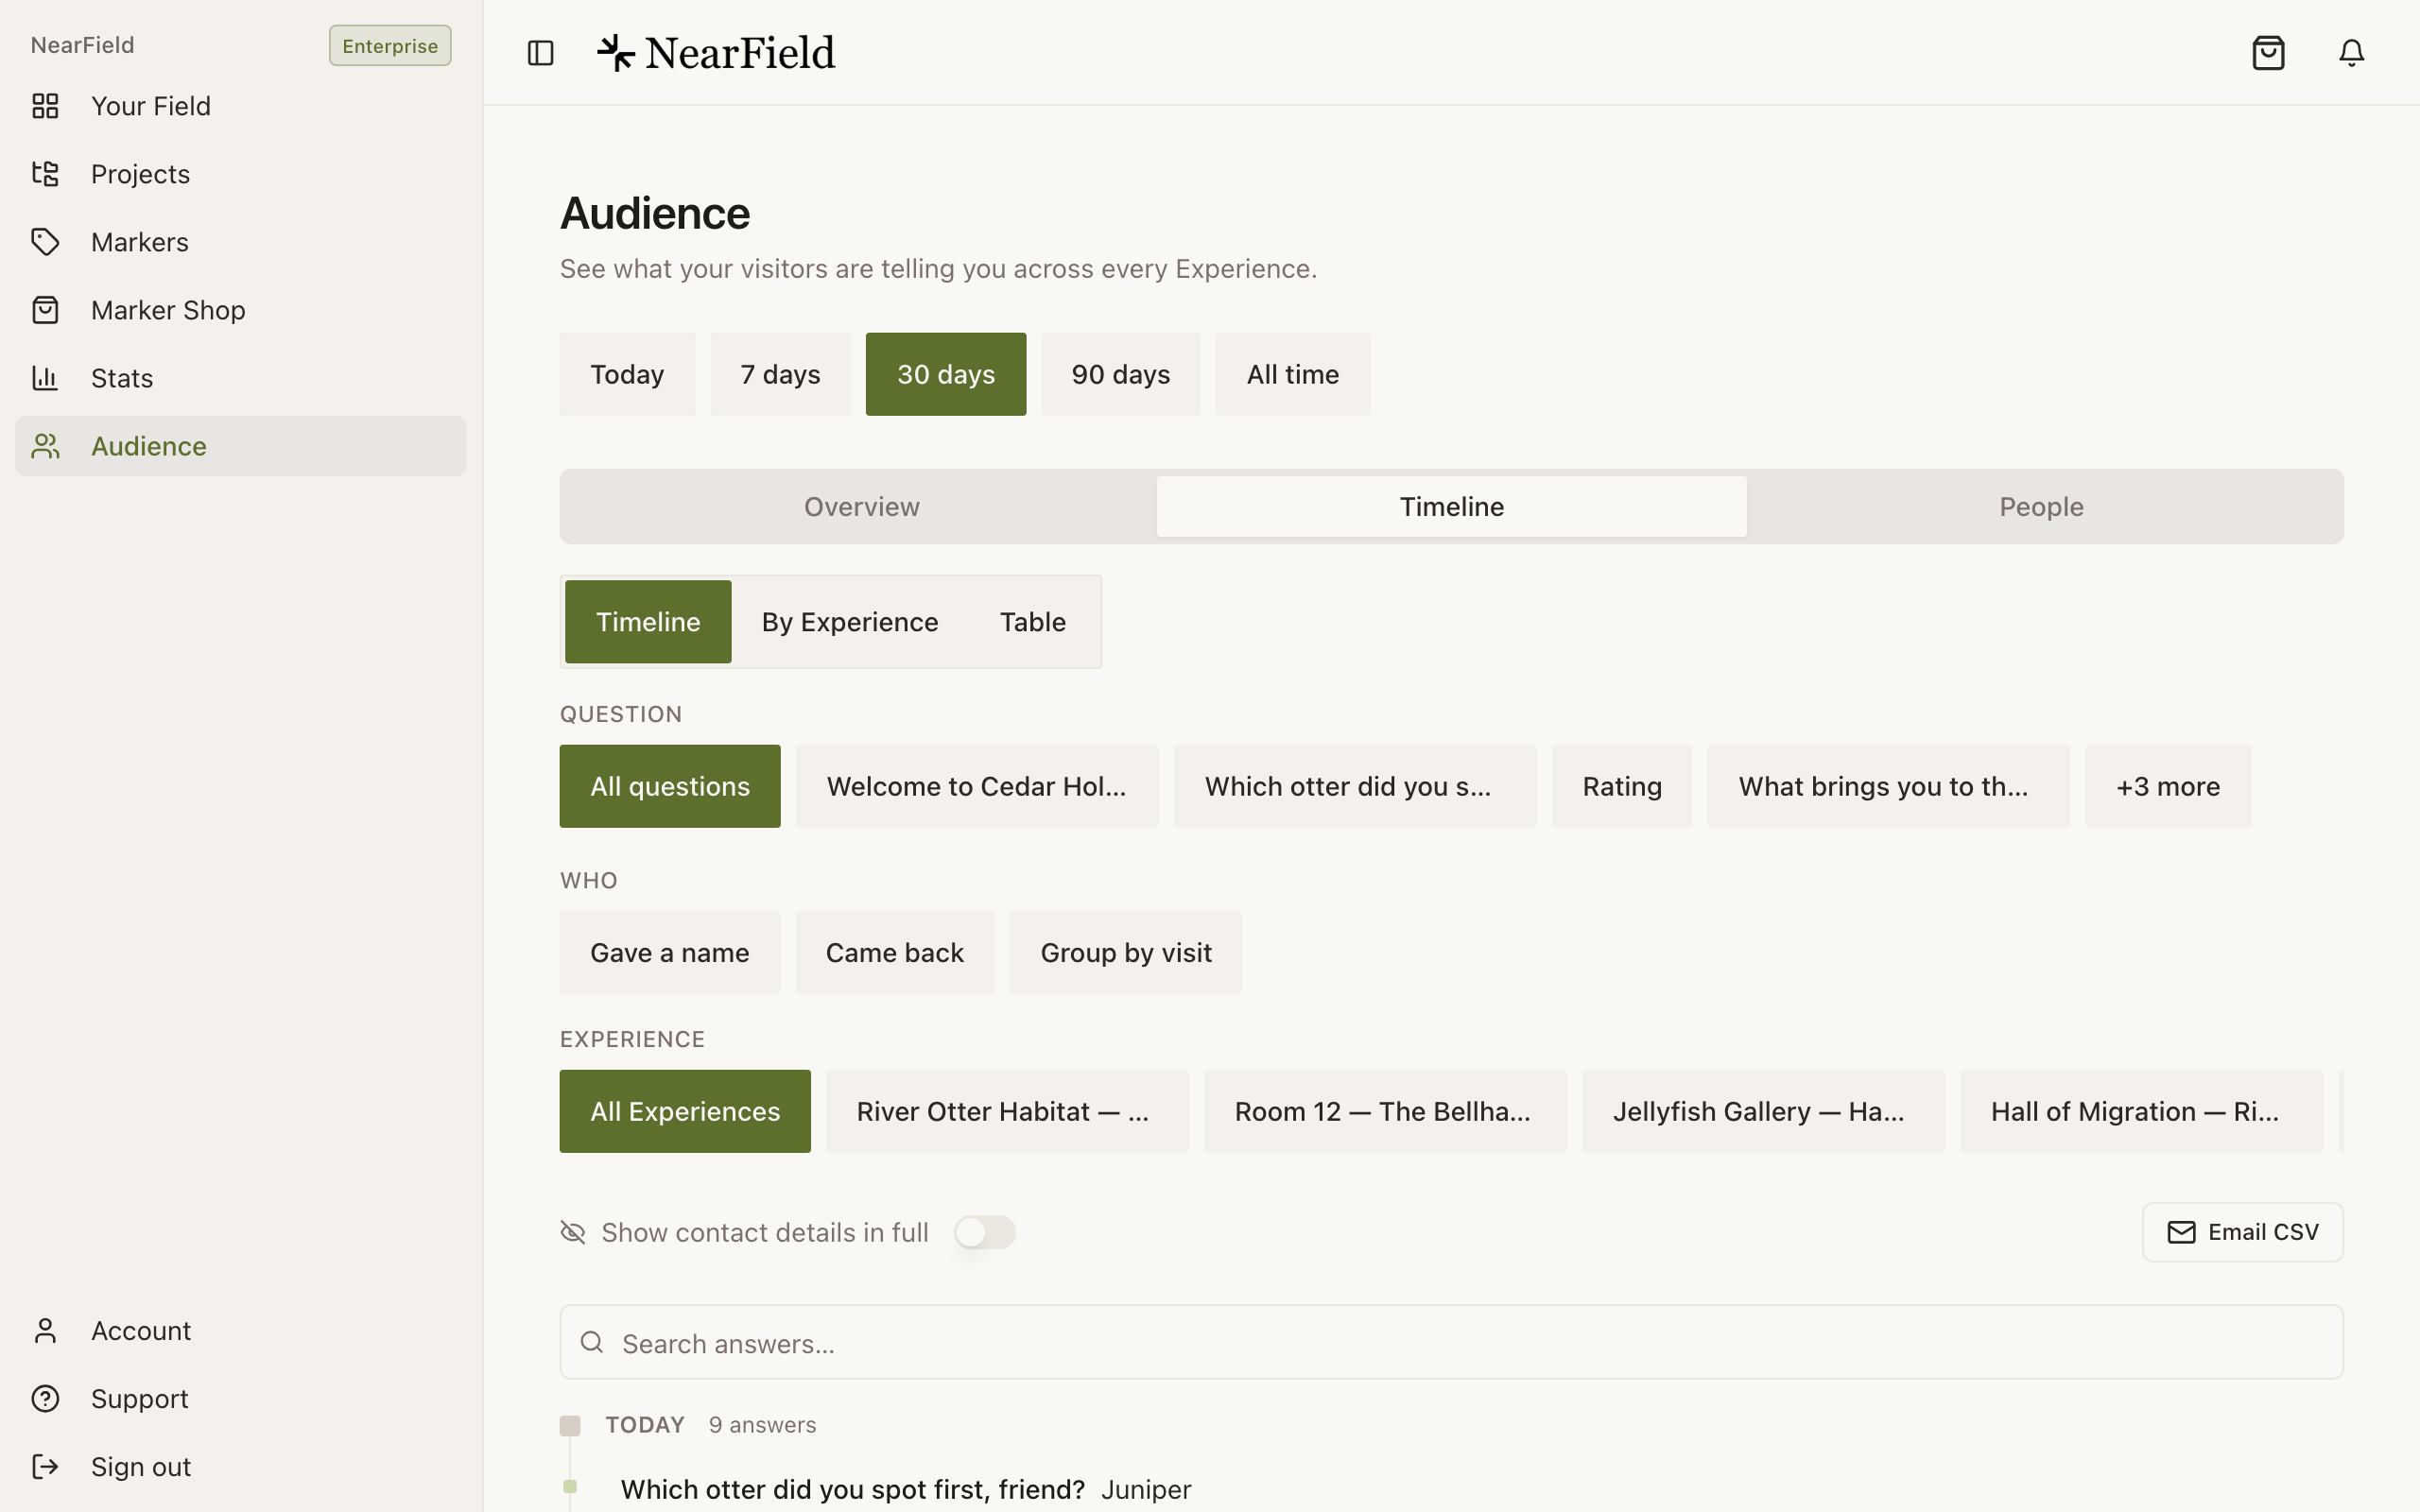The height and width of the screenshot is (1512, 2420).
Task: Click into the Search answers field
Action: pos(1451,1342)
